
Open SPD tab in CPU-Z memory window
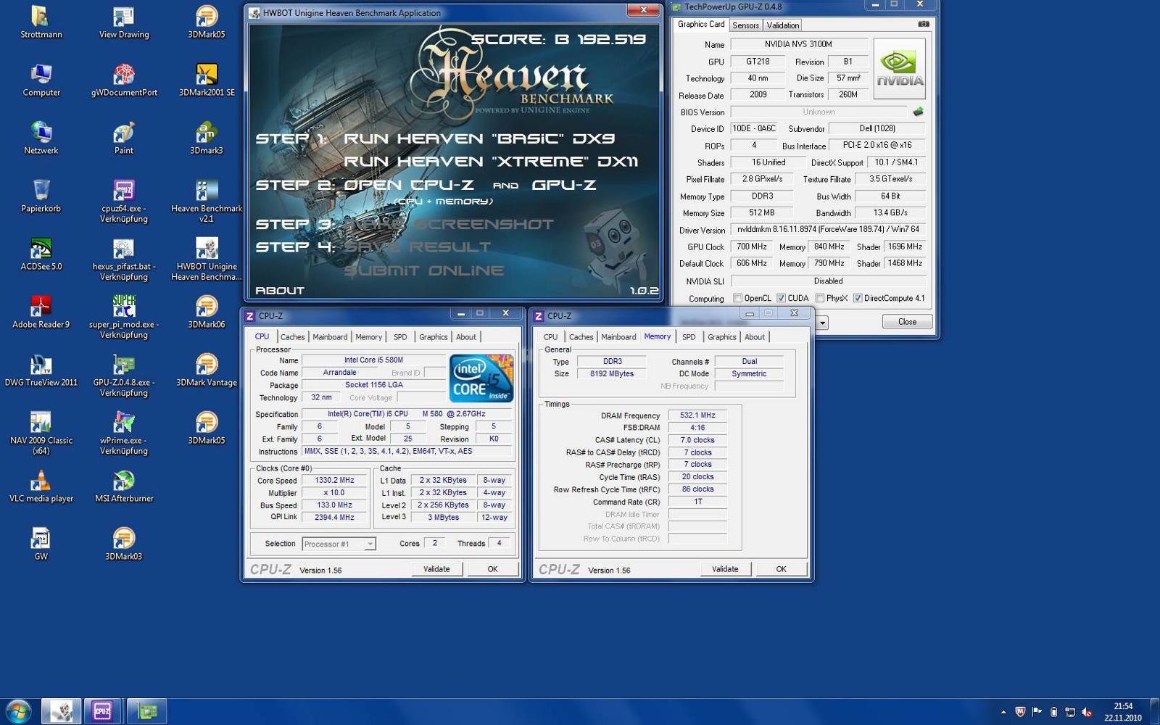point(689,337)
